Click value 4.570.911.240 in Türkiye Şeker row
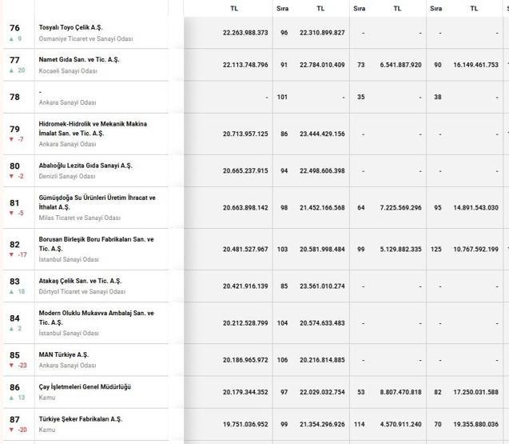The image size is (509, 444). [400, 425]
